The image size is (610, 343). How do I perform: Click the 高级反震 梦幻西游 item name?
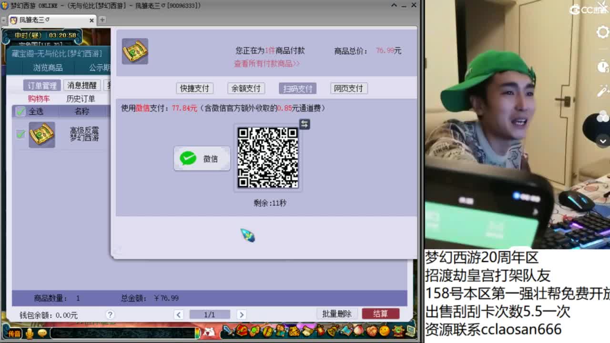coord(84,134)
